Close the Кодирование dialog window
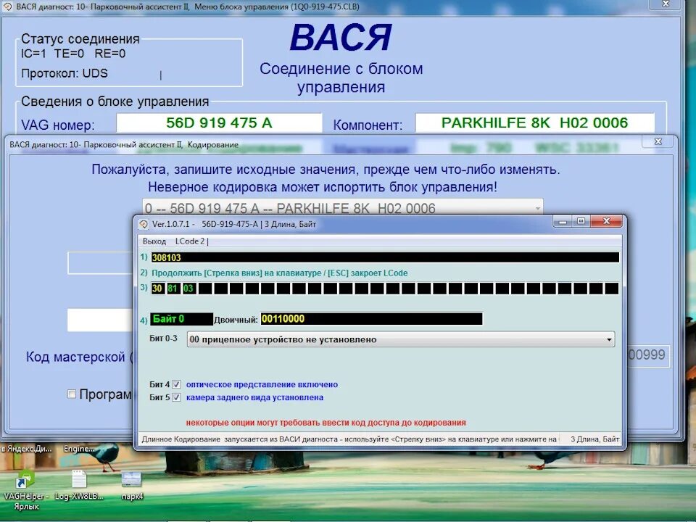The width and height of the screenshot is (696, 522). [658, 141]
